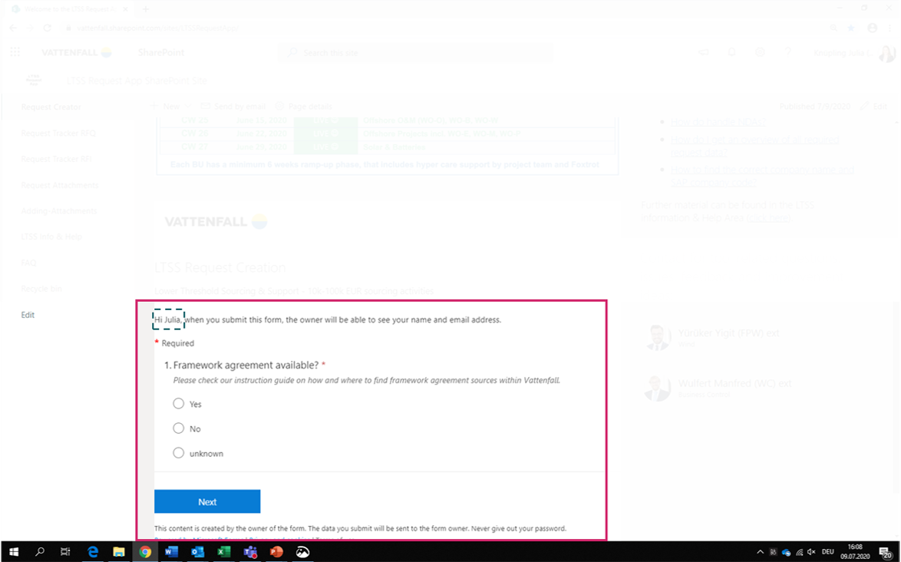Switch to Google Chrome in the taskbar

click(x=145, y=552)
